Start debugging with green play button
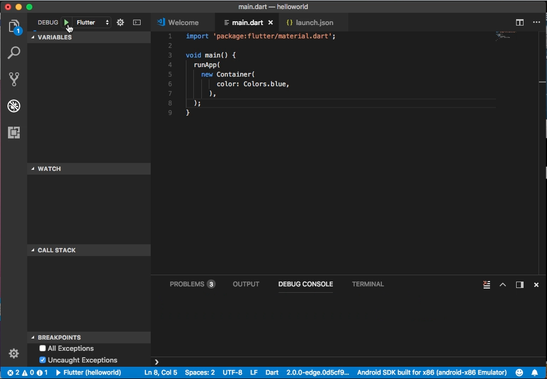The image size is (547, 379). 66,22
